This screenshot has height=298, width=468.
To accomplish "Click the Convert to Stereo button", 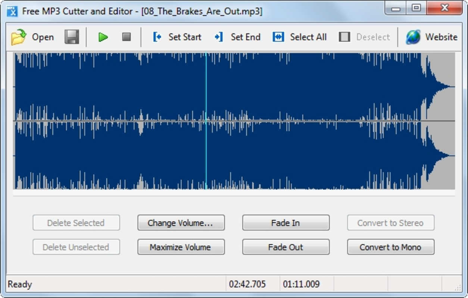I will click(x=391, y=223).
